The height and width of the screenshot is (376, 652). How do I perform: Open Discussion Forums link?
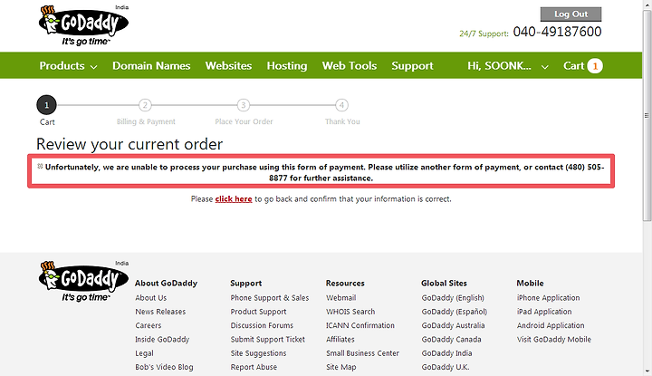(262, 325)
